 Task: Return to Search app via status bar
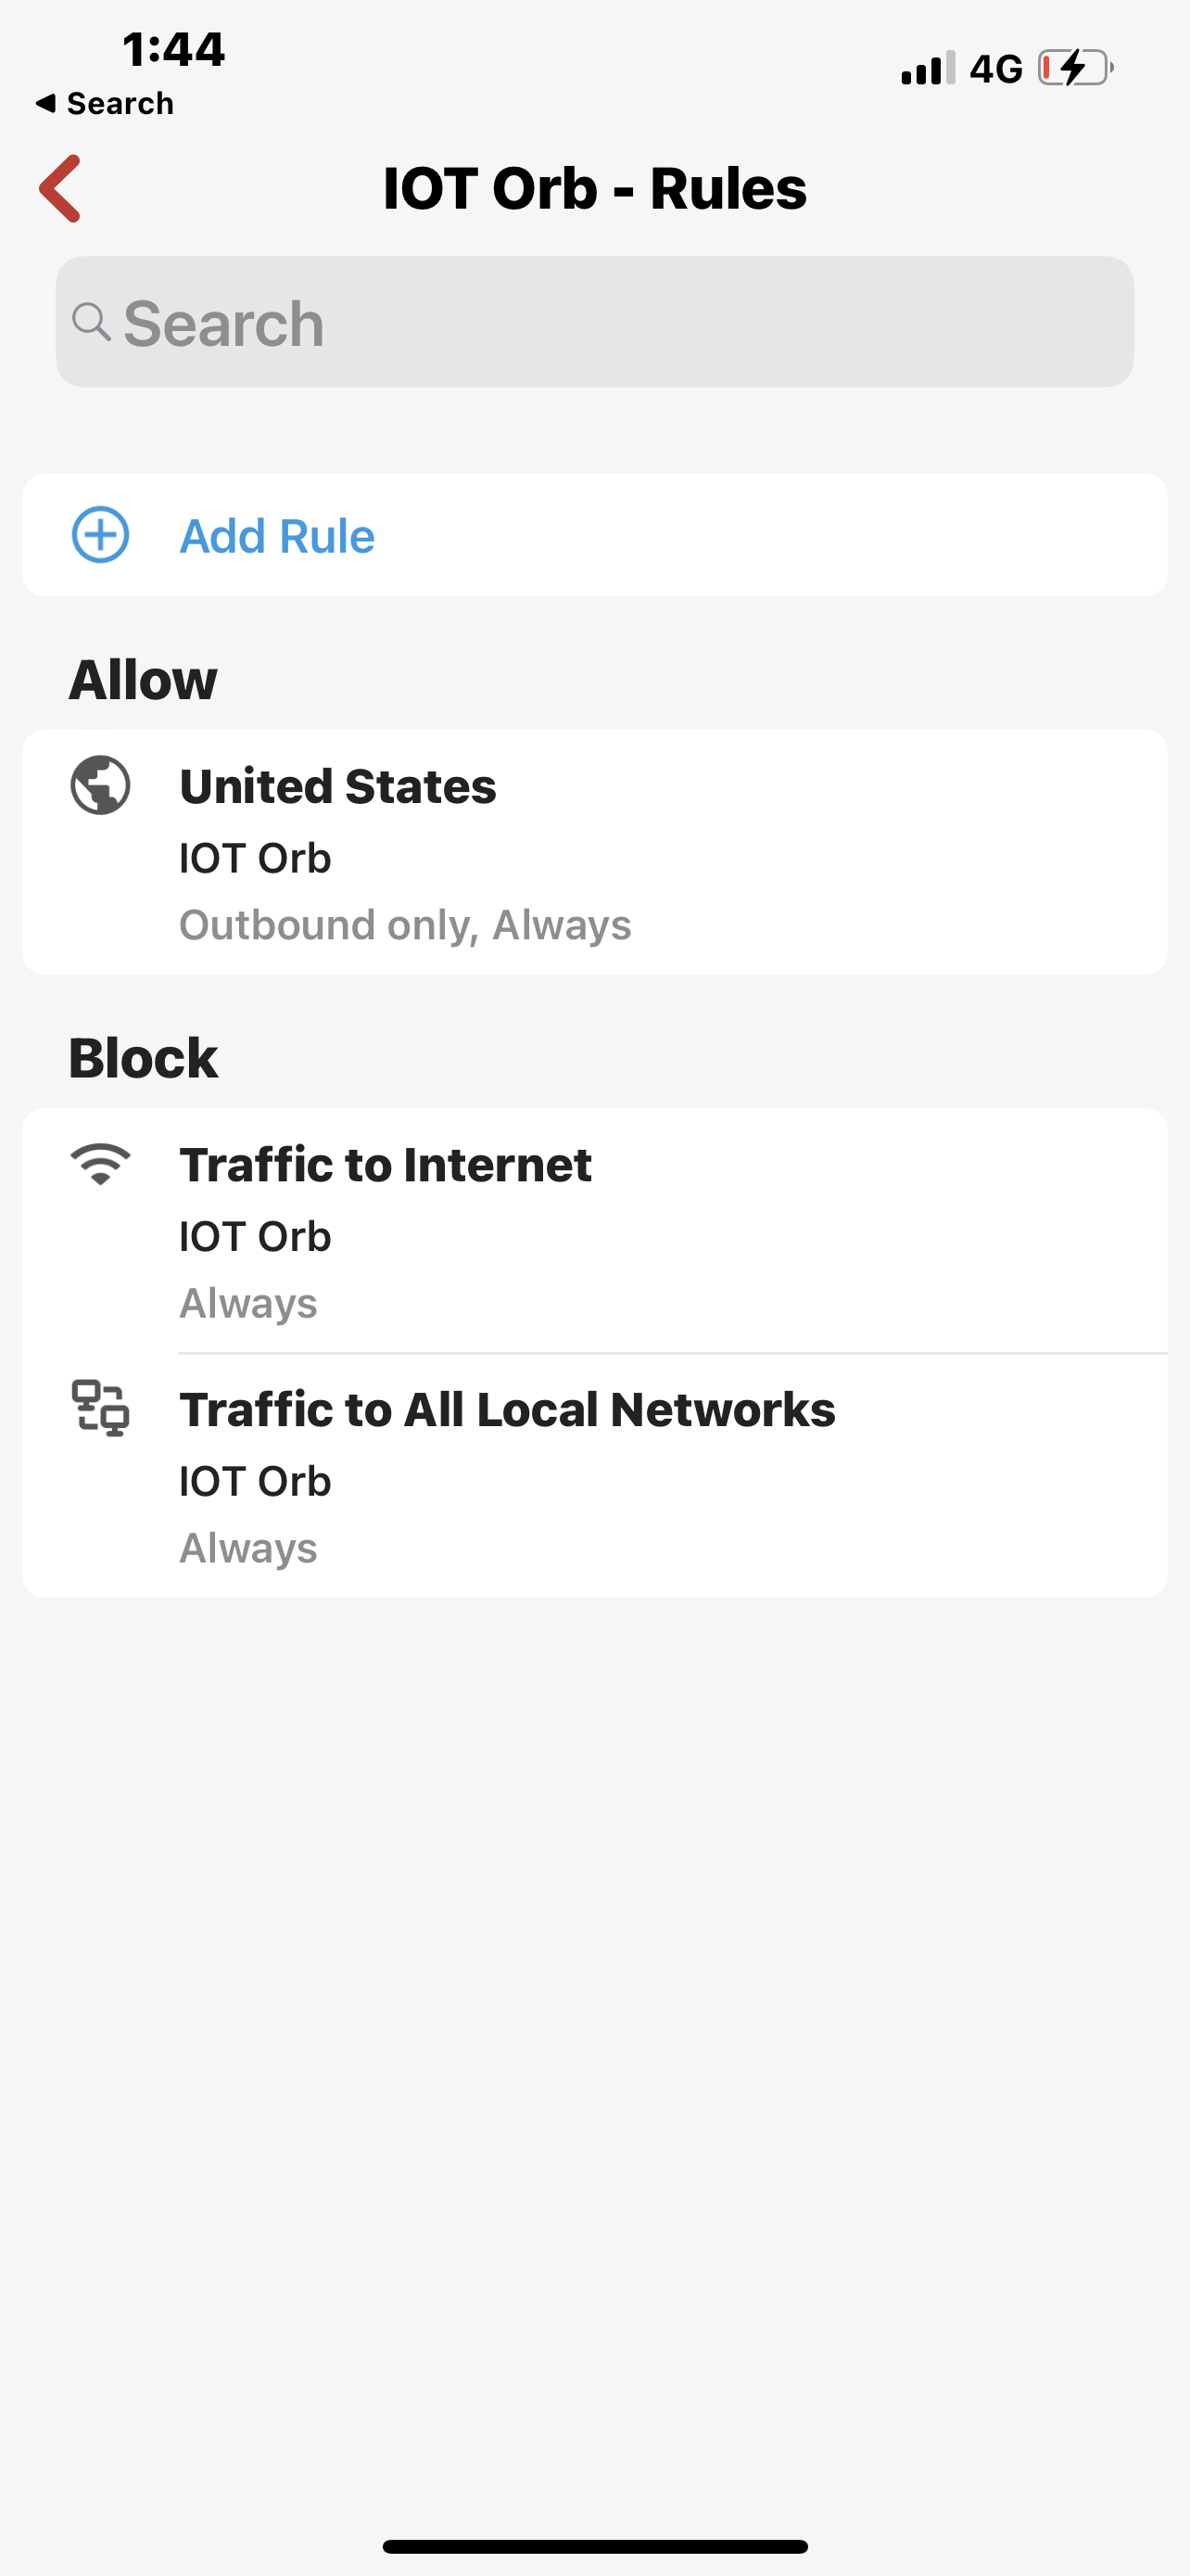[x=104, y=103]
